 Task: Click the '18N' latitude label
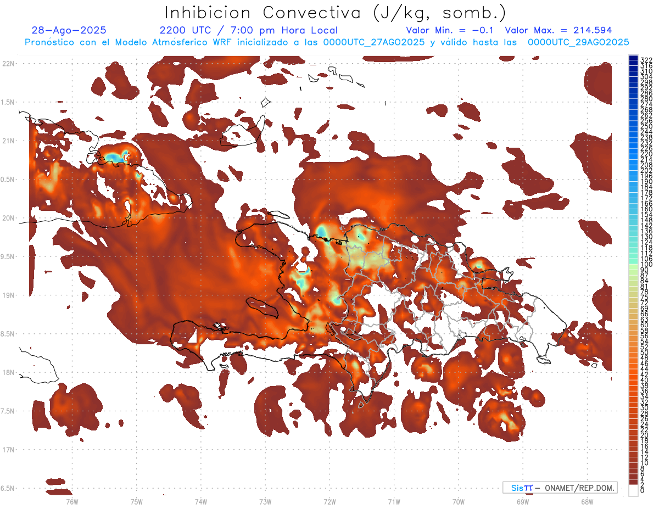(8, 372)
